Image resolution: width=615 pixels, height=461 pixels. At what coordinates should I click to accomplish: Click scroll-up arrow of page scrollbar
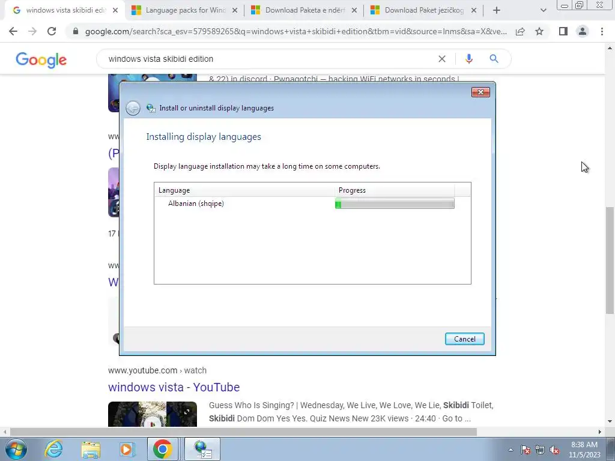pos(610,48)
